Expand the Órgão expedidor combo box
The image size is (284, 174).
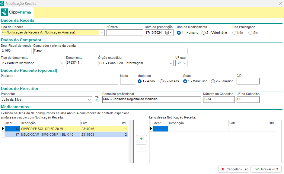(x=171, y=63)
